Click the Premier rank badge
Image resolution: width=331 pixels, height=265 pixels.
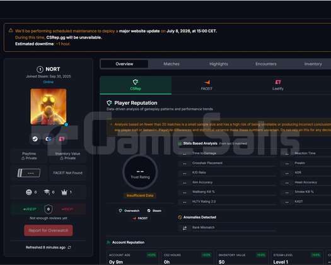click(29, 173)
